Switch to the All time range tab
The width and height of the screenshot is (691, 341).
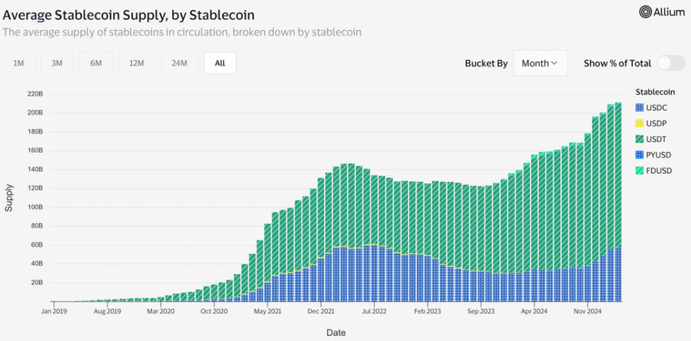click(220, 63)
